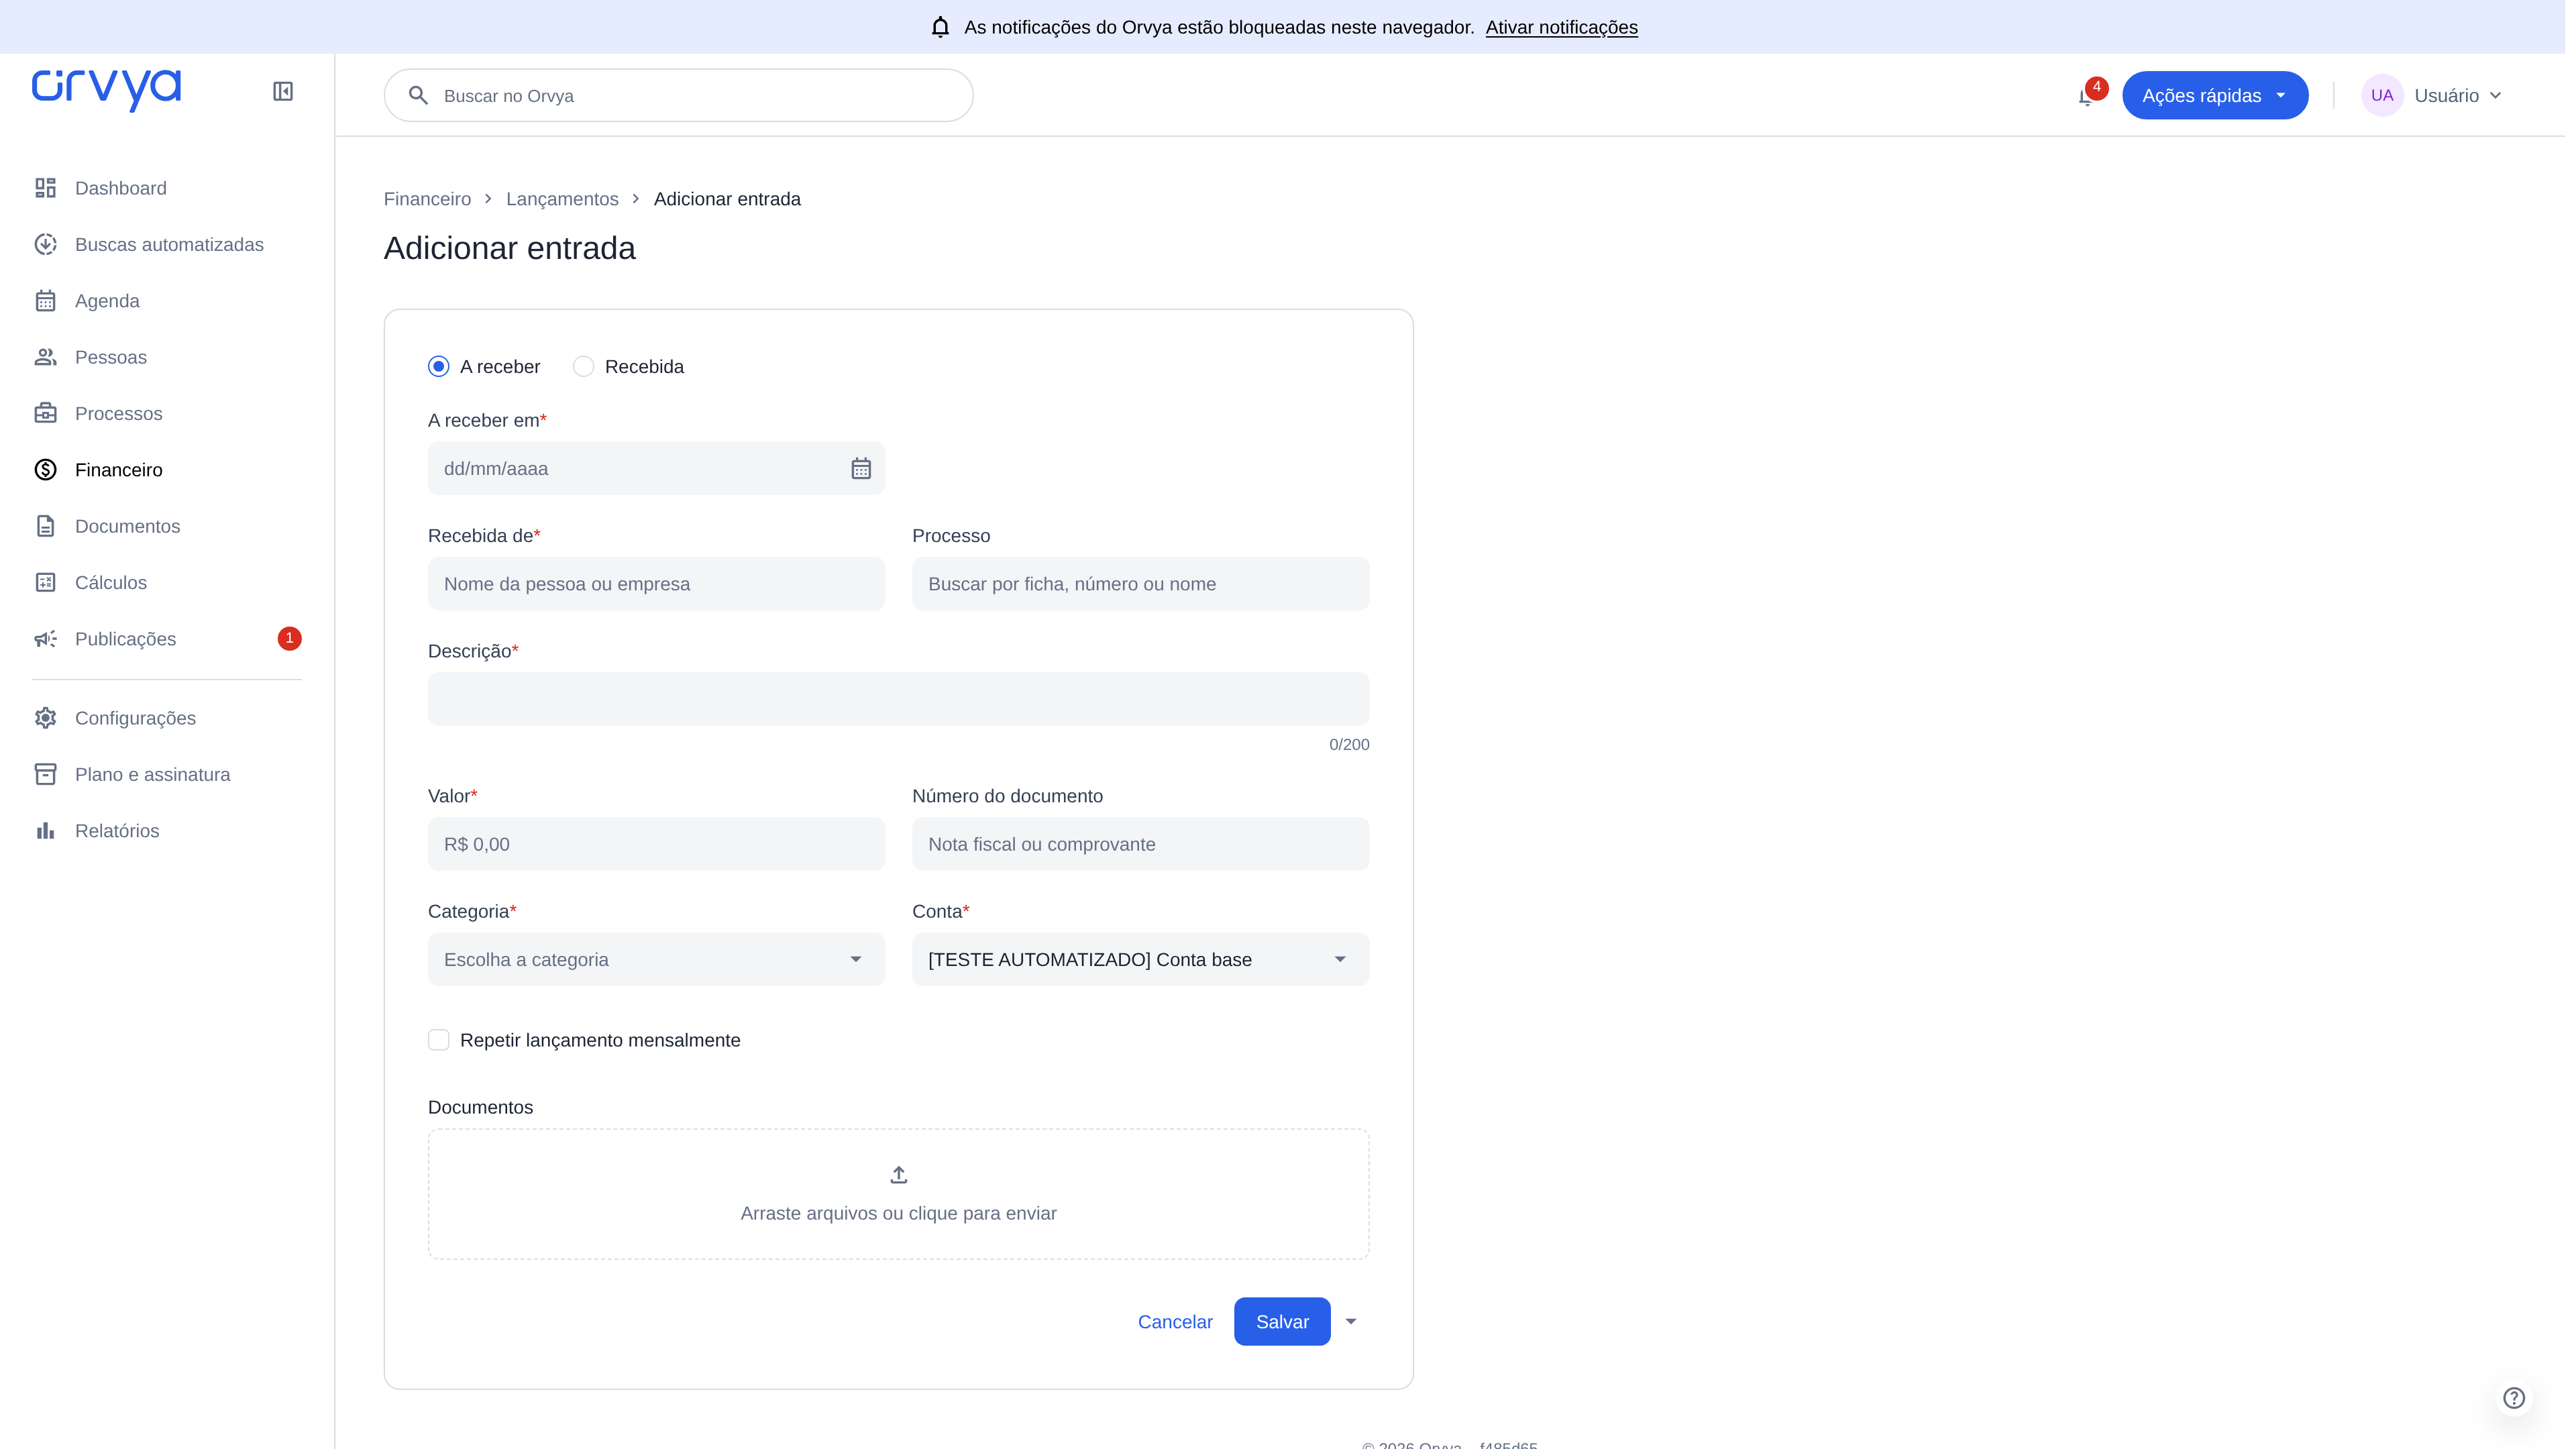
Task: Expand the arrow next to Salvar
Action: [1351, 1321]
